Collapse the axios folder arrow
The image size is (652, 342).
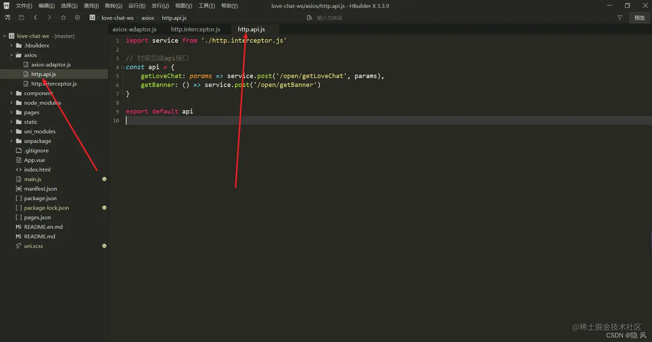click(12, 55)
